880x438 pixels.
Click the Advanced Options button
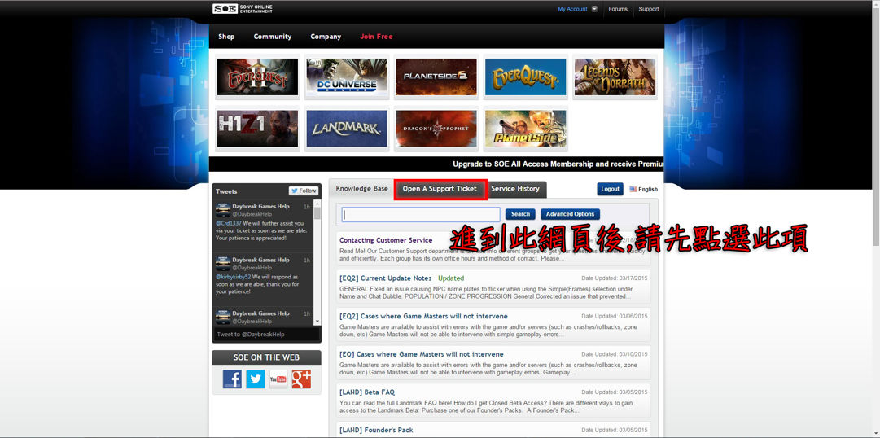[570, 214]
